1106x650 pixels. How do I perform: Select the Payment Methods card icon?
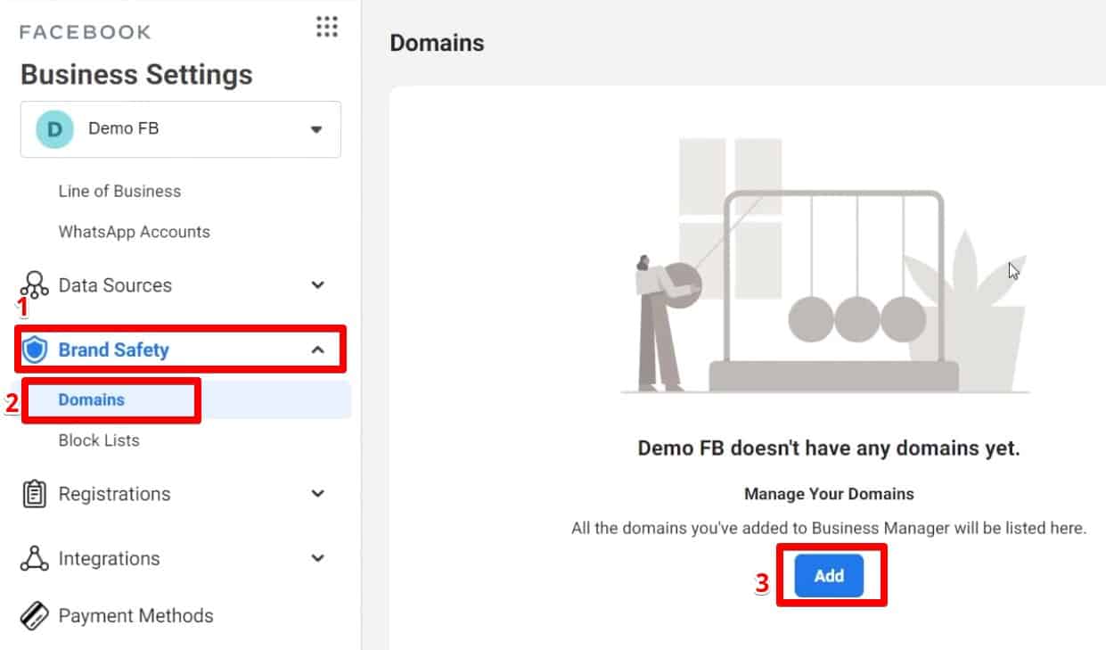[34, 615]
